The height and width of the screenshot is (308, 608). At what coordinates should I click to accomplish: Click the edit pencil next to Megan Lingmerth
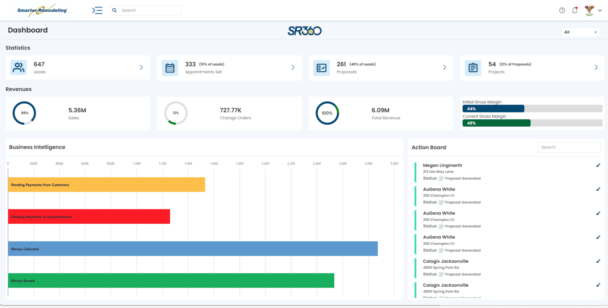[x=598, y=165]
